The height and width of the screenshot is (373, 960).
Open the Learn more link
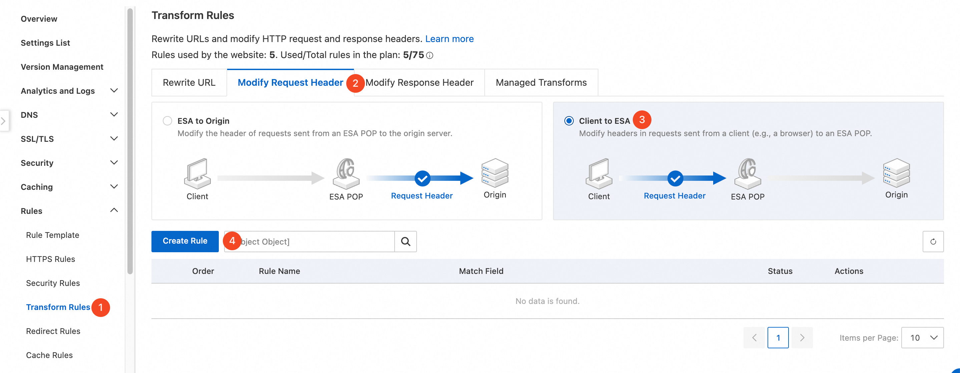click(449, 39)
